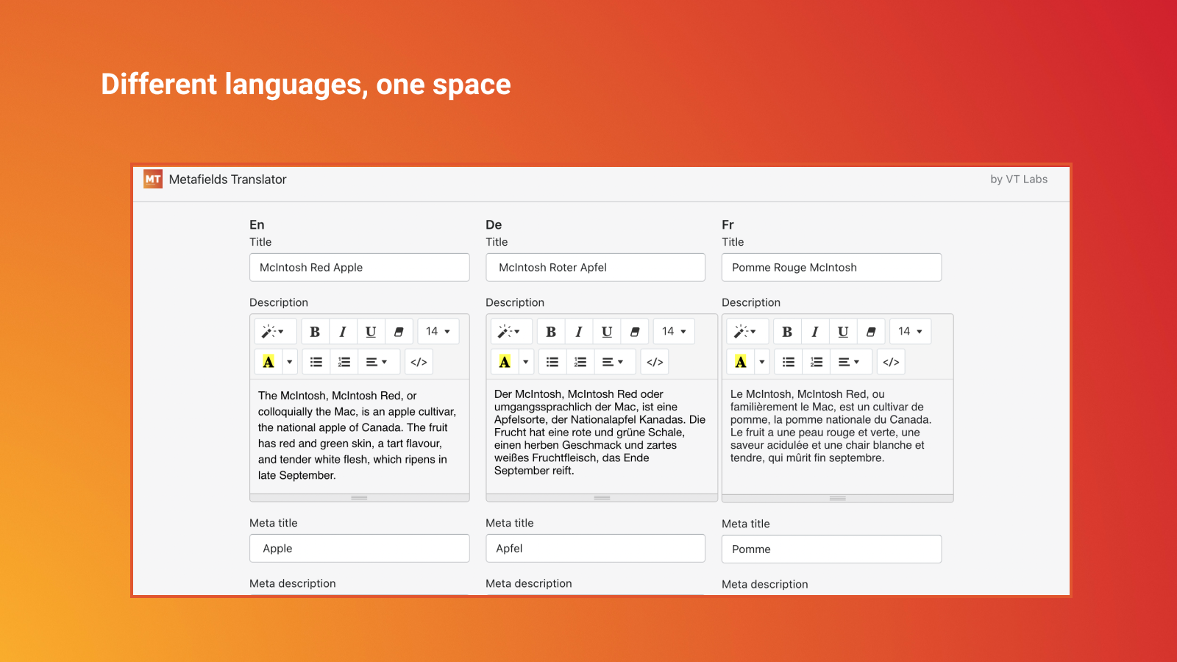The width and height of the screenshot is (1177, 662).
Task: Open font size 14 dropdown in De editor
Action: coord(675,332)
